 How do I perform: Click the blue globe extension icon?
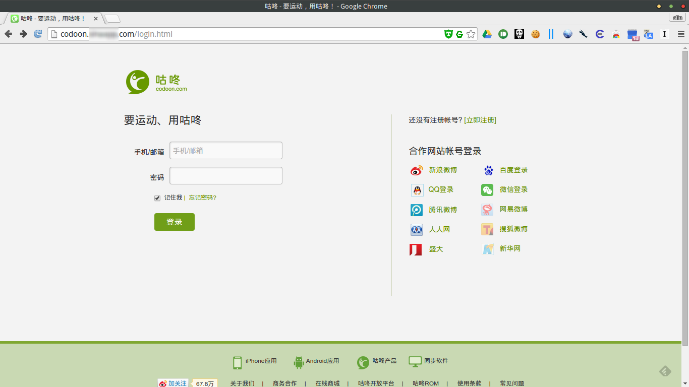click(567, 34)
